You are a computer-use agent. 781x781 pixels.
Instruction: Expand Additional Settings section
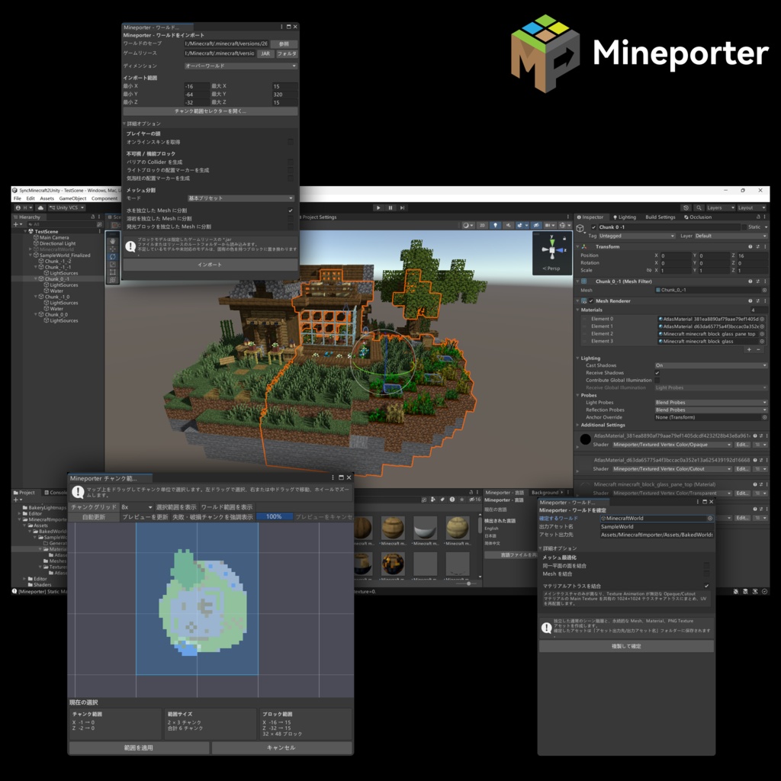pyautogui.click(x=578, y=425)
